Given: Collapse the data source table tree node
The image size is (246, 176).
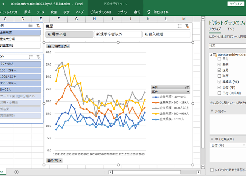Looking at the screenshot, I should [x=211, y=55].
